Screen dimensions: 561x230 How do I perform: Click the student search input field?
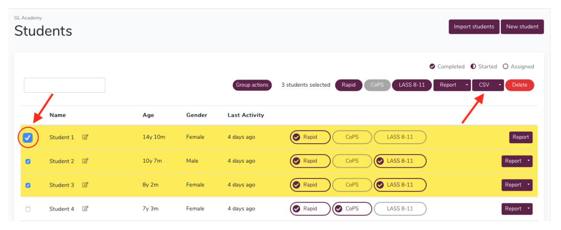(x=64, y=85)
